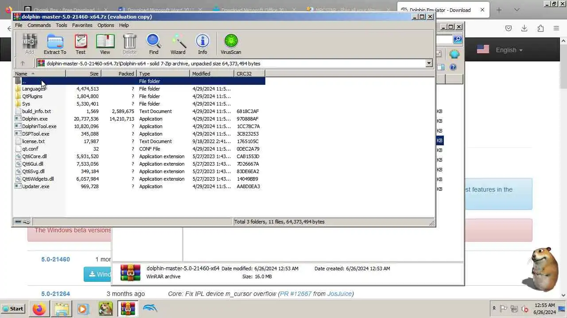Open File Explorer from the taskbar
This screenshot has height=318, width=567.
[62, 309]
